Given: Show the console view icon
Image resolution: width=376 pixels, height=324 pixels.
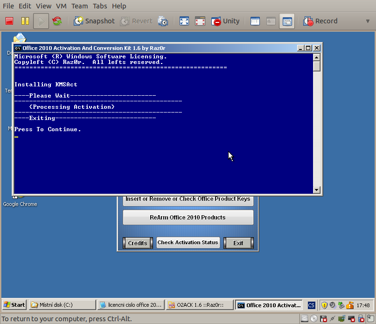Looking at the screenshot, I should click(255, 21).
